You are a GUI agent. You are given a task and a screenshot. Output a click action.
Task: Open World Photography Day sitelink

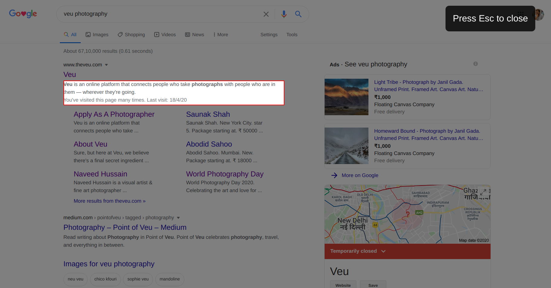(x=225, y=174)
